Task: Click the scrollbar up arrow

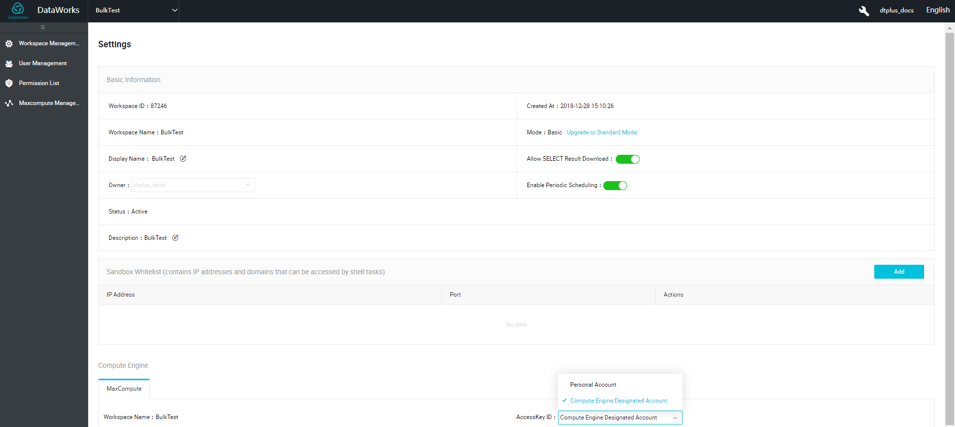Action: click(950, 28)
